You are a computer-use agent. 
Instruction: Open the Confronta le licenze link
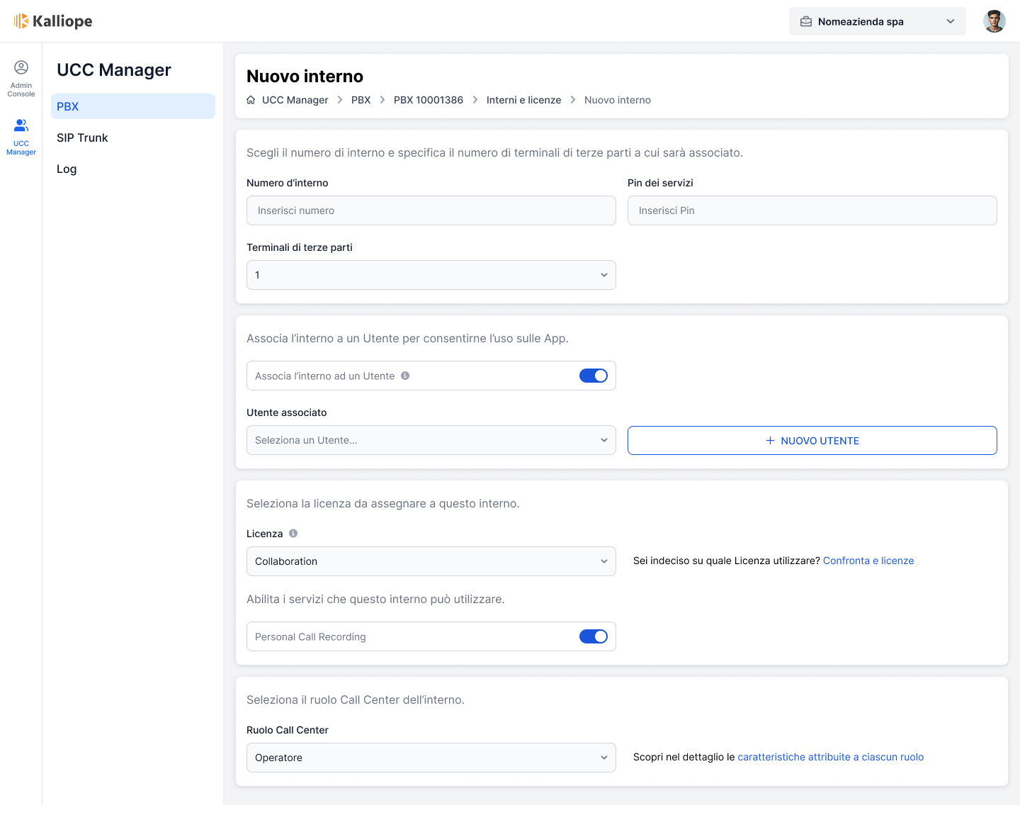pos(868,561)
